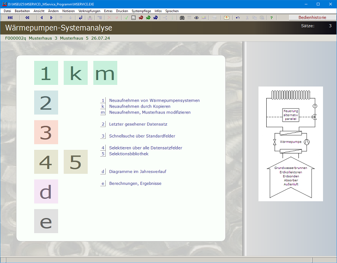Screen dimensions: 337x263
Task: Click the blue return/enter arrow icon
Action: coord(81,18)
